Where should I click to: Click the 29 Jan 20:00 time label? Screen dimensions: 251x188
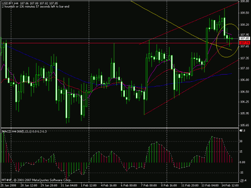point(49,186)
